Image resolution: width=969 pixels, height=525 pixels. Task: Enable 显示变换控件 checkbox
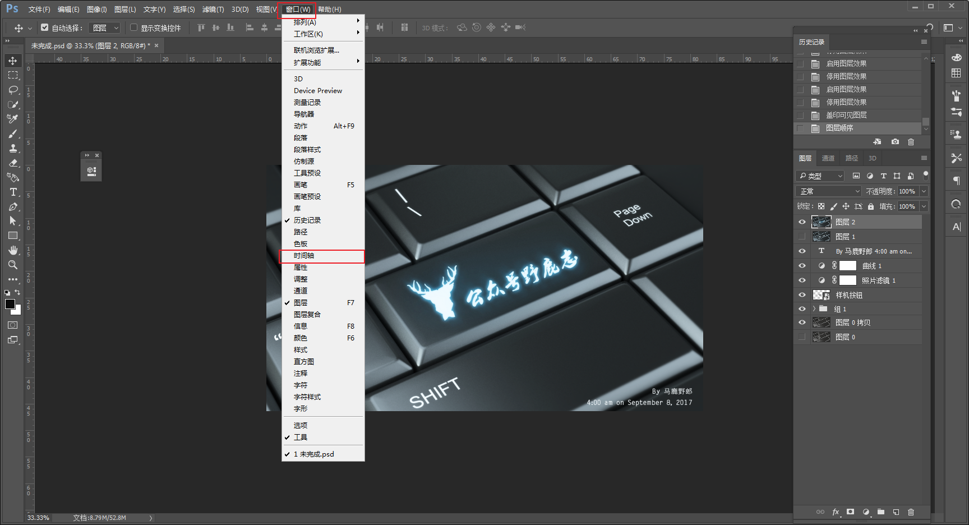tap(134, 27)
